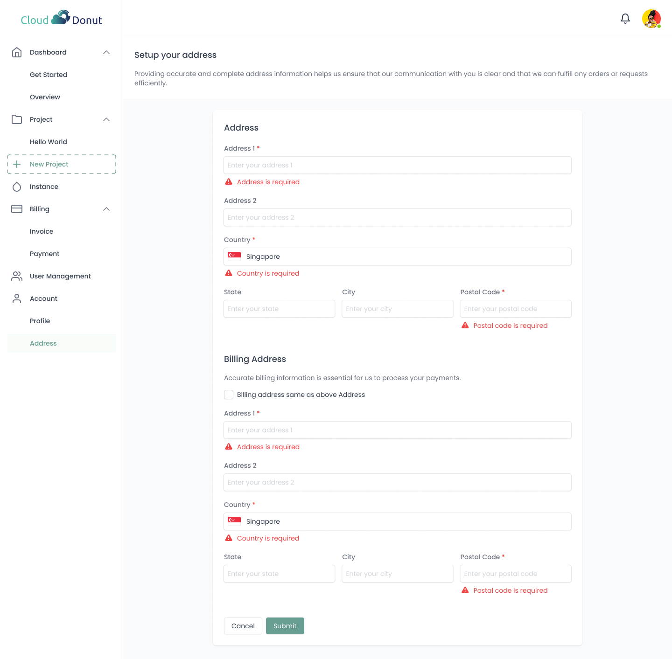Click the New Project plus icon
Image resolution: width=672 pixels, height=659 pixels.
point(17,164)
